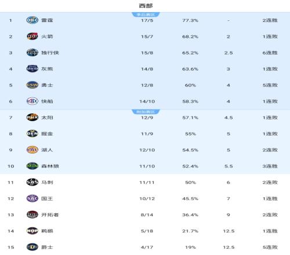Click the Golden State Warriors logo
The width and height of the screenshot is (290, 255).
coord(32,85)
